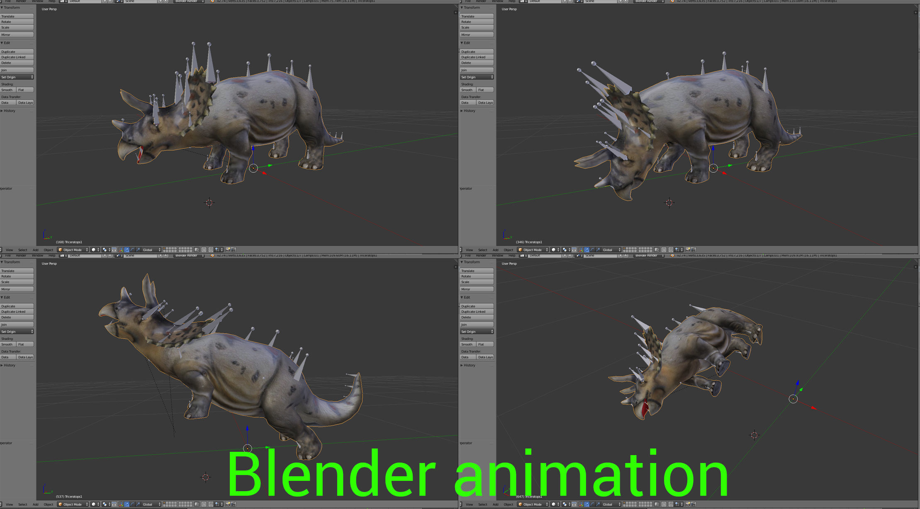Image resolution: width=920 pixels, height=509 pixels.
Task: Enable rotate manipulator arc in frame 168 header
Action: [x=132, y=250]
